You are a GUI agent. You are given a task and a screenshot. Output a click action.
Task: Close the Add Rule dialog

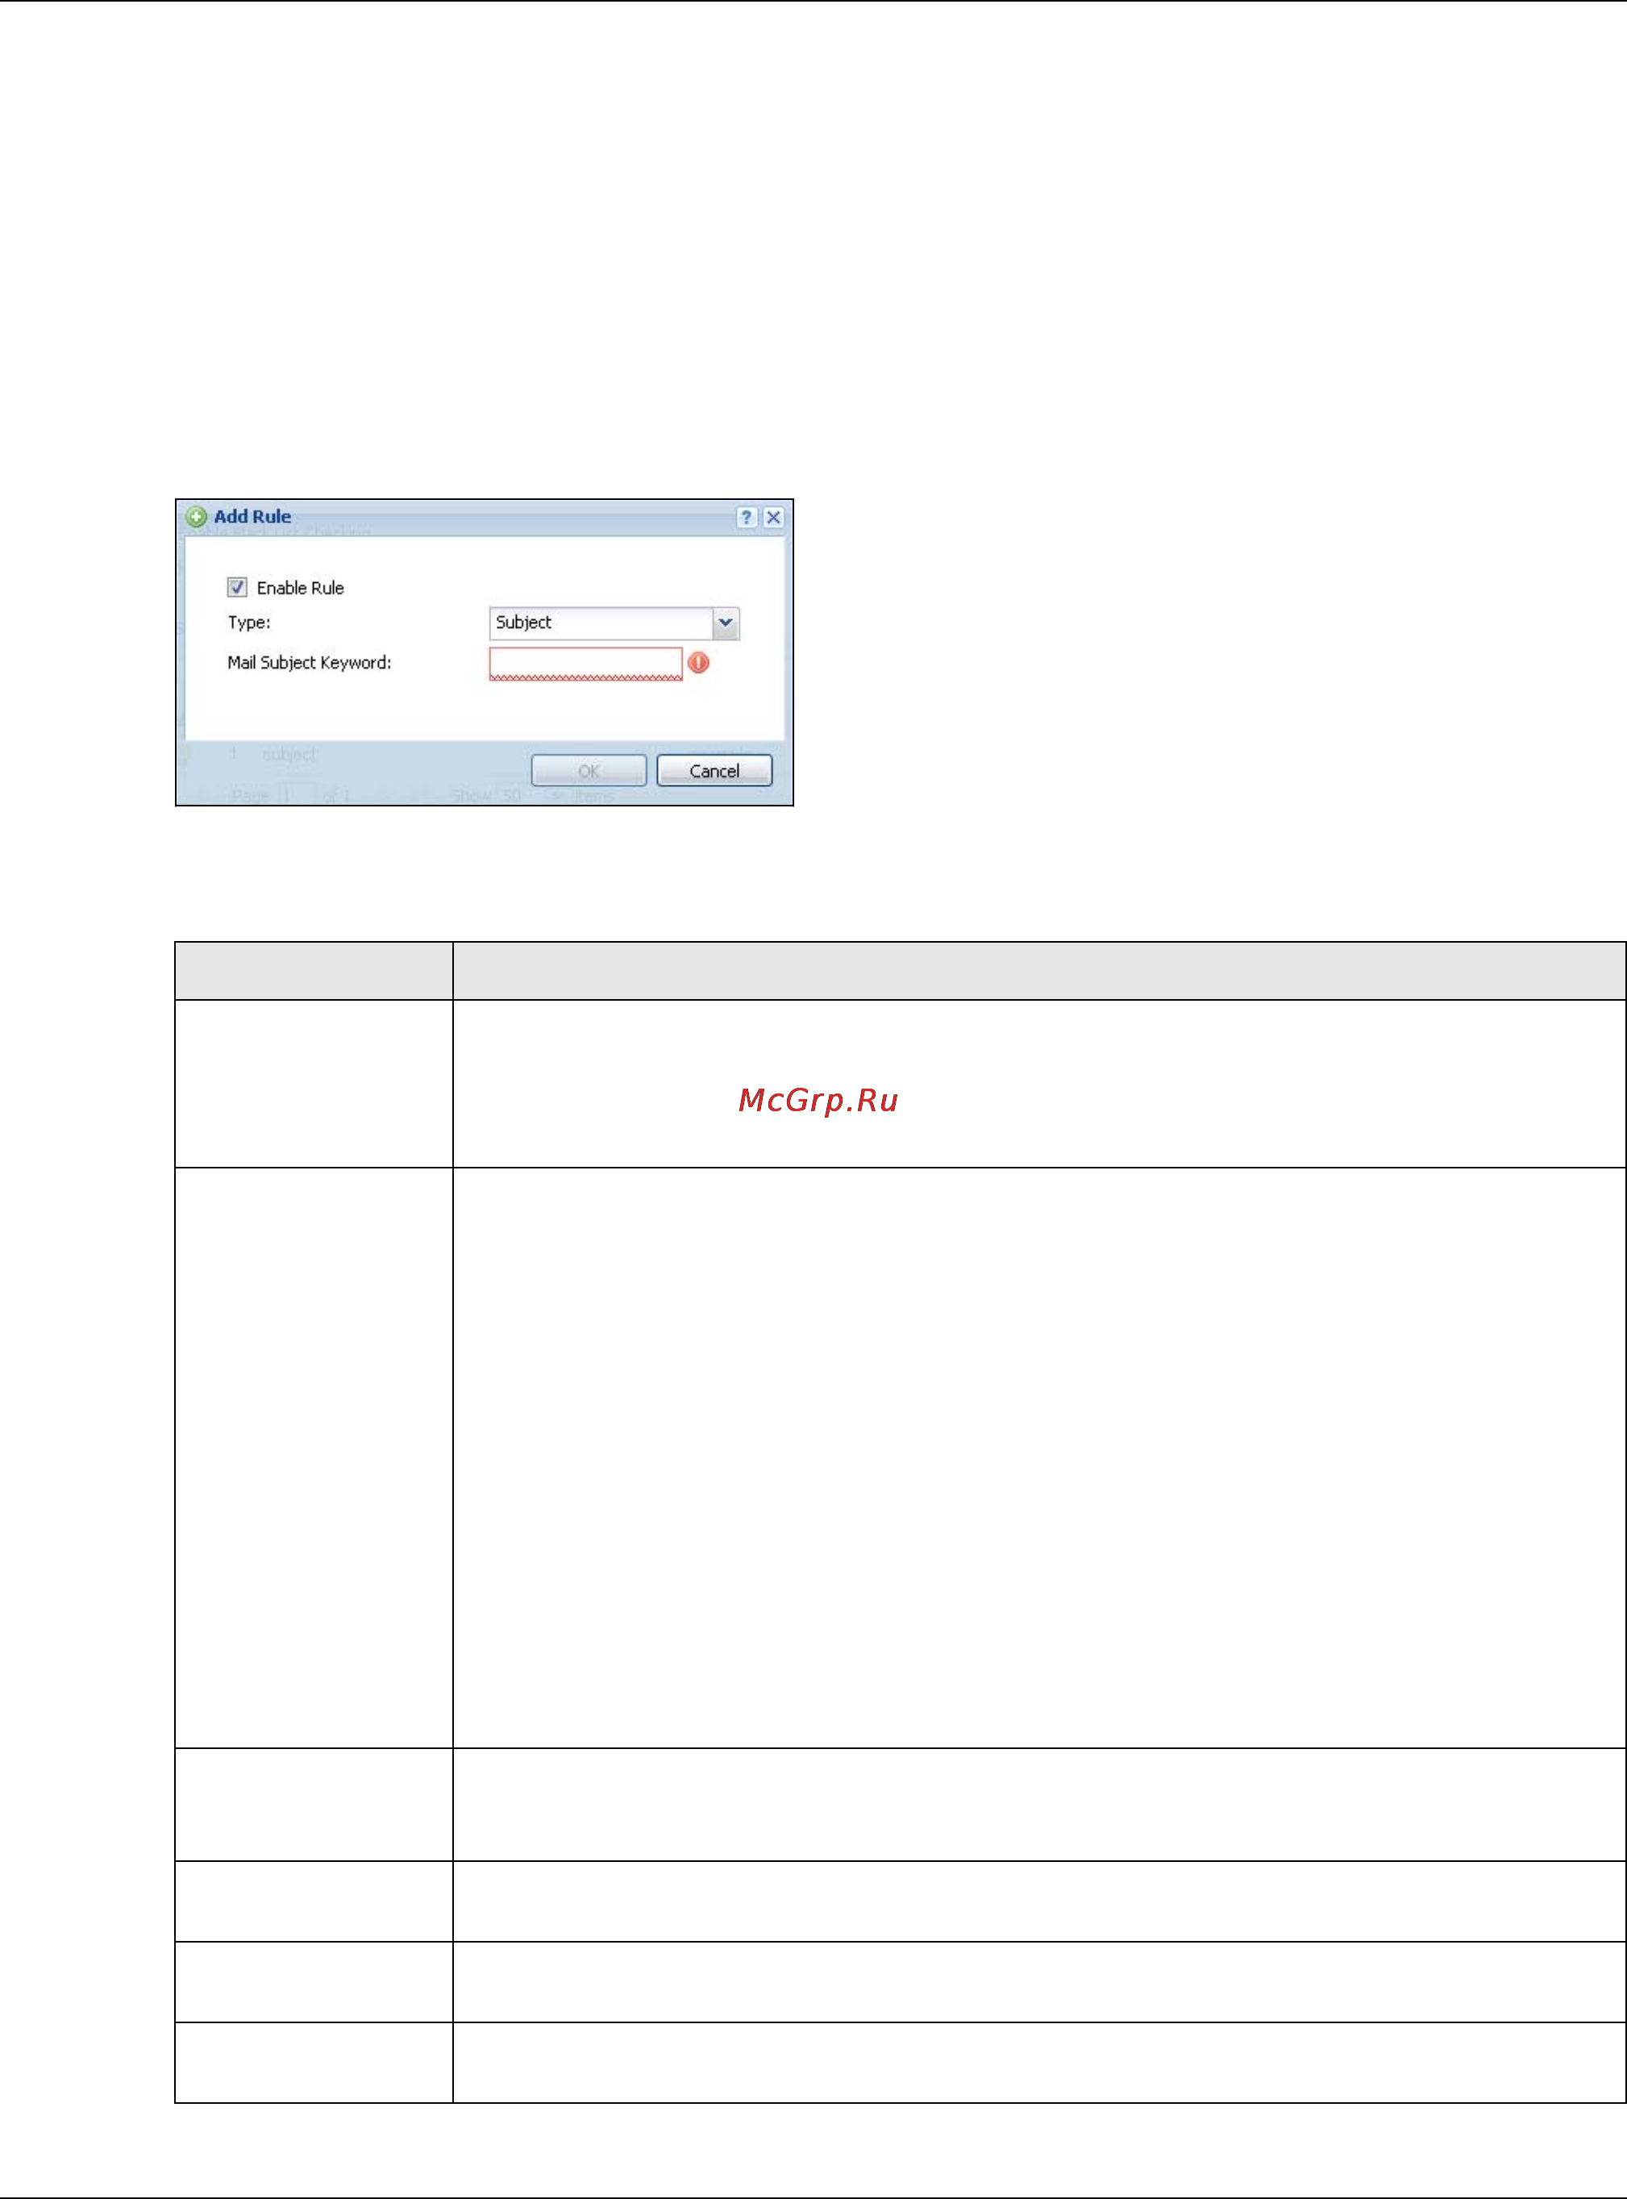(774, 517)
